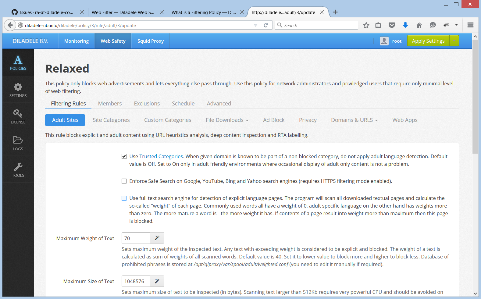The width and height of the screenshot is (481, 299).
Task: Close the Web Filter Diladele tab
Action: [162, 12]
